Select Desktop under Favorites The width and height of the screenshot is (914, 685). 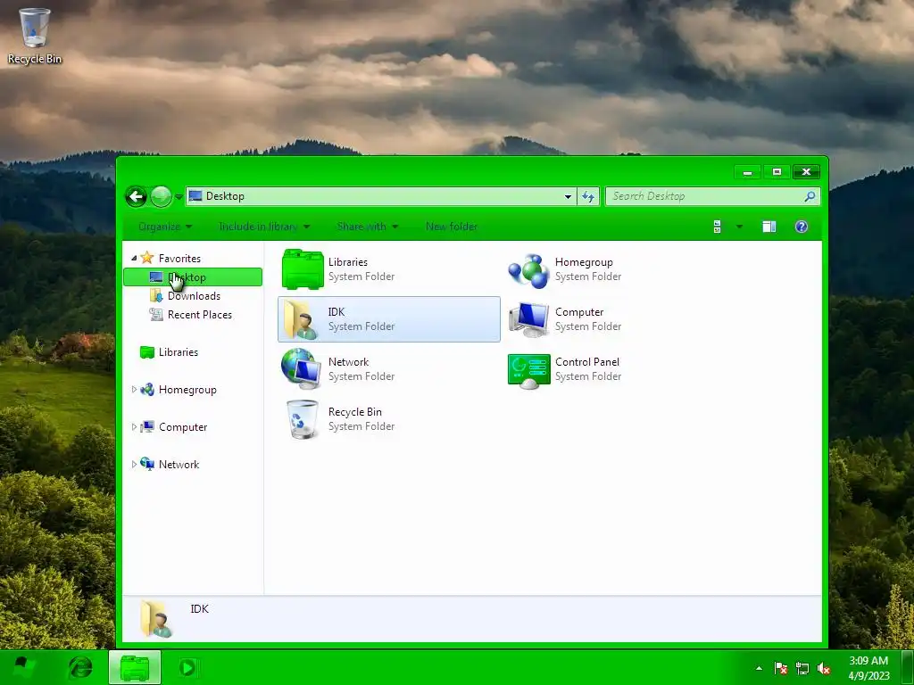pos(193,277)
